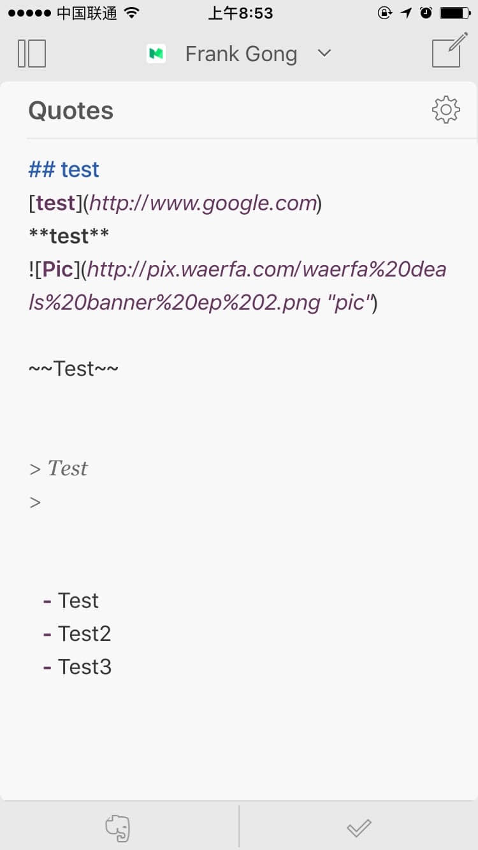Tap the > Test blockquote line

(58, 468)
